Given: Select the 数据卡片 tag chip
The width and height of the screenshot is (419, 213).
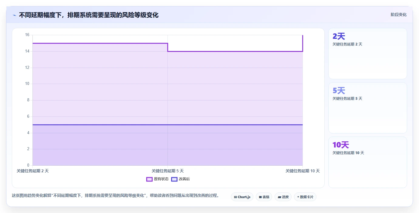Looking at the screenshot, I should pos(305,197).
